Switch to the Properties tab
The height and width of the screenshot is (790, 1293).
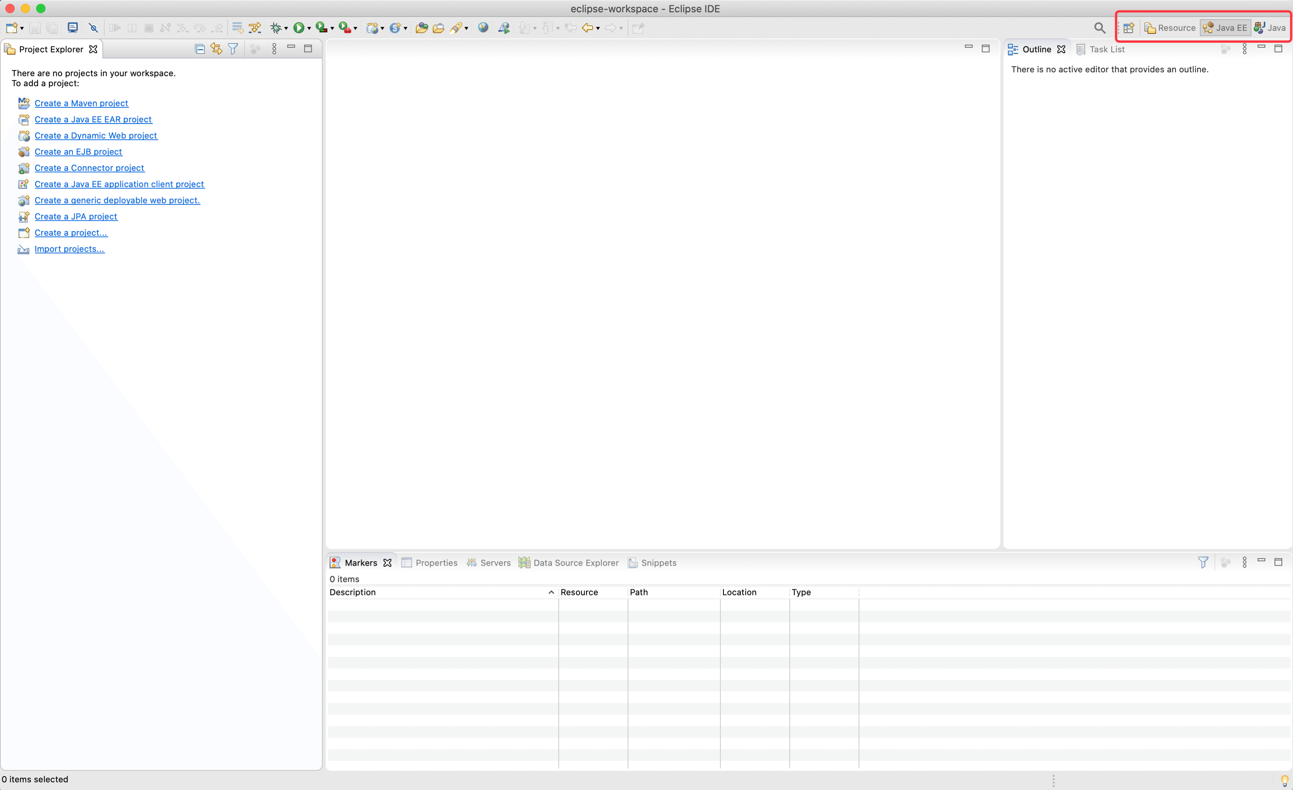pyautogui.click(x=430, y=563)
